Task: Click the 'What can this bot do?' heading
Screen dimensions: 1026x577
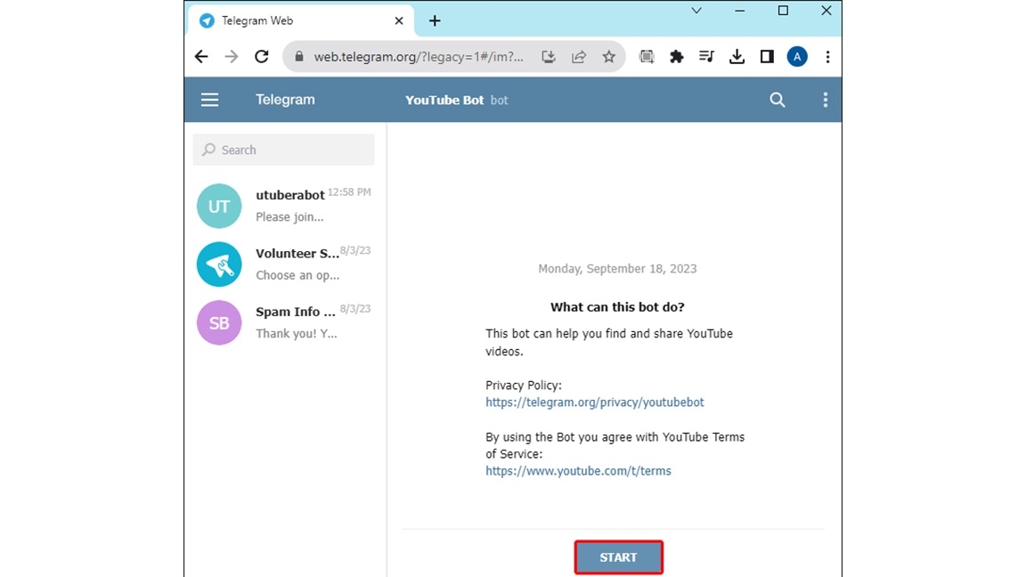Action: (617, 307)
